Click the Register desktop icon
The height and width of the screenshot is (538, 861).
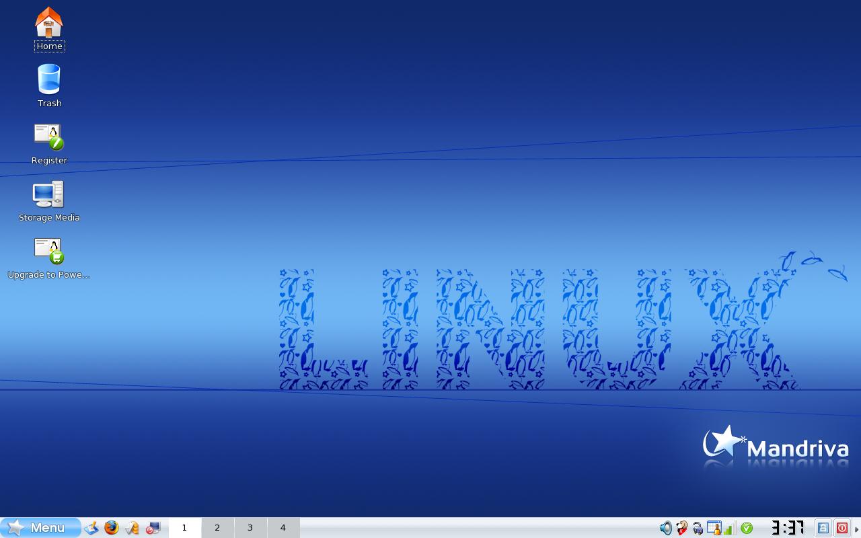coord(49,143)
